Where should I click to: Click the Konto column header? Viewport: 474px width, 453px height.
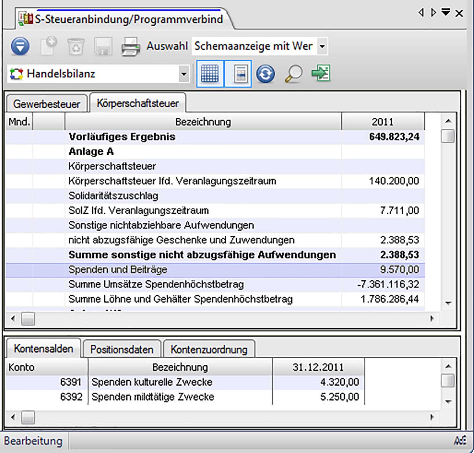pos(47,367)
